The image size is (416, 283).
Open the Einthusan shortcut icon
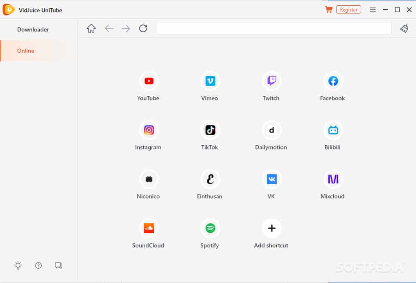[210, 179]
